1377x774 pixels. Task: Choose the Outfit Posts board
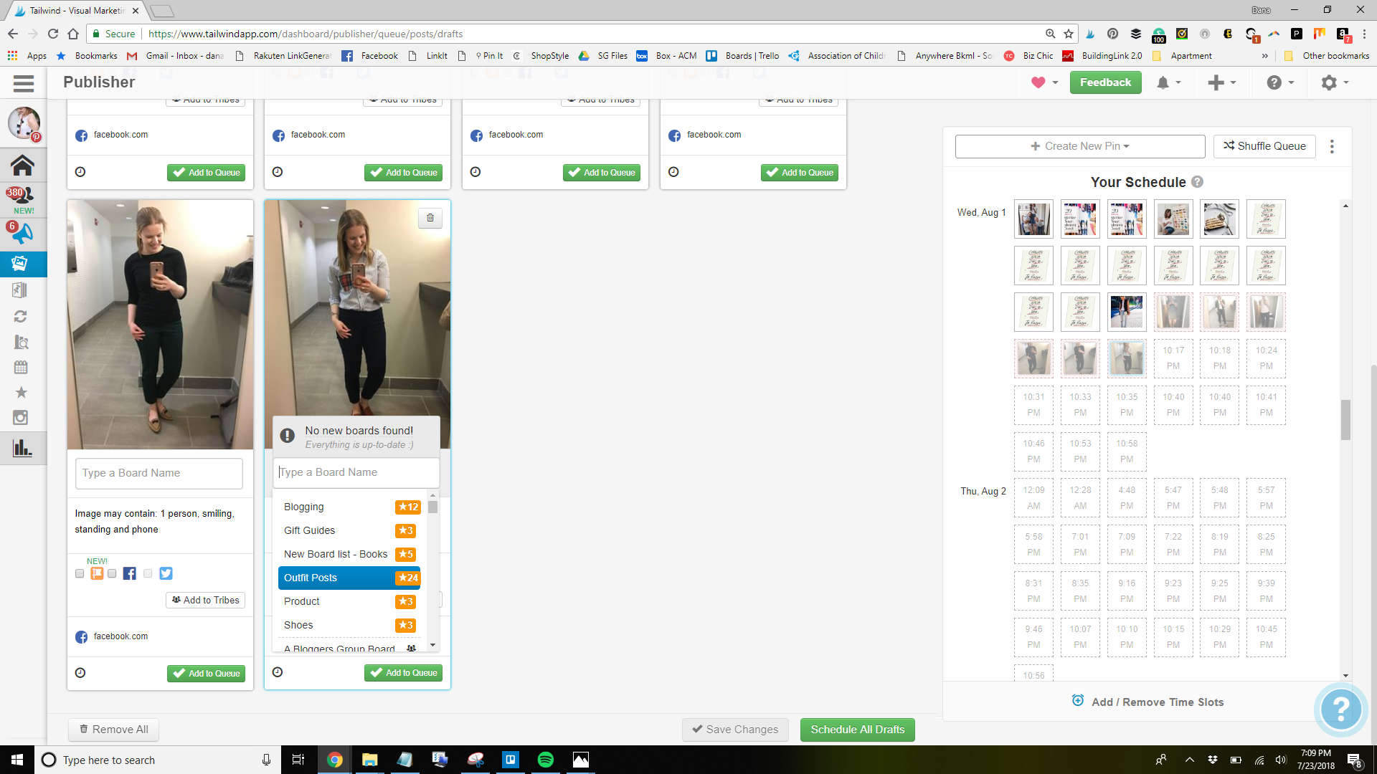tap(349, 578)
